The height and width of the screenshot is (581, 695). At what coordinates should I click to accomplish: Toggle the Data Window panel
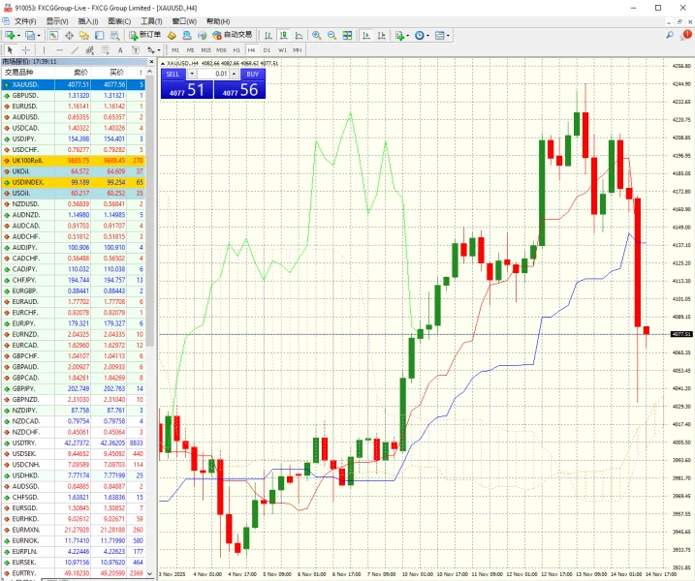[x=69, y=36]
